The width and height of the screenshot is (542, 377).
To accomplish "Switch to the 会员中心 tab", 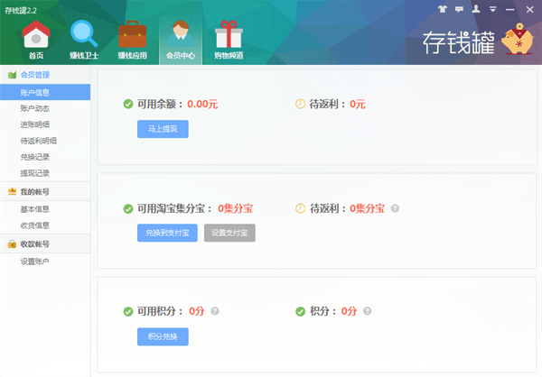I will 181,41.
